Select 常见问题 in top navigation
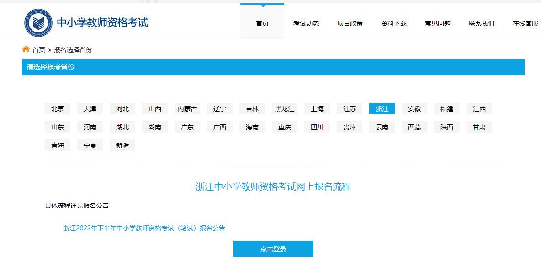 (x=438, y=23)
